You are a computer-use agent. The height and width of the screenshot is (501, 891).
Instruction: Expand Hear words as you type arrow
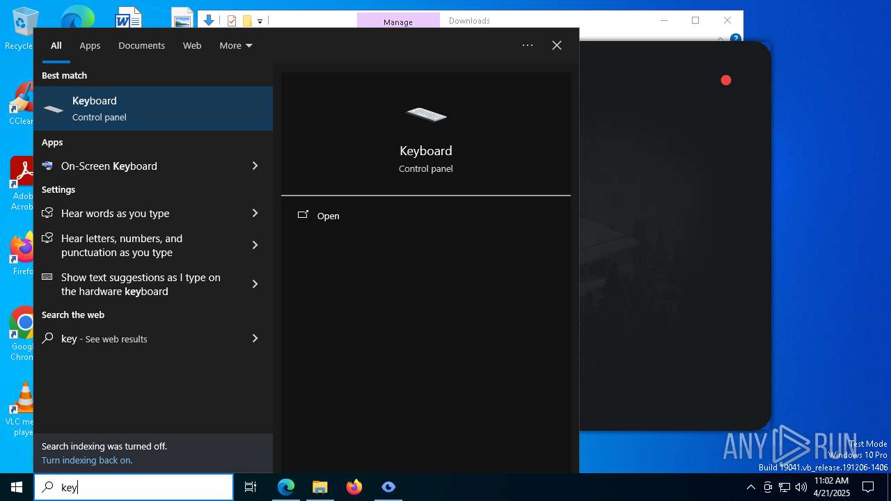pos(255,213)
